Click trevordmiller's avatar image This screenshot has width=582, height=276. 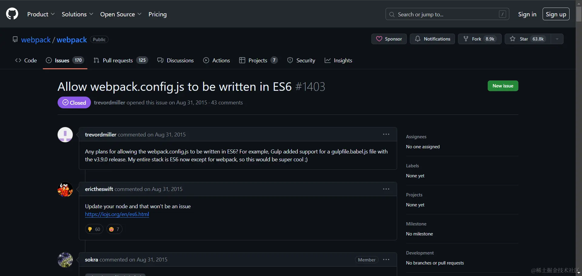[x=65, y=135]
